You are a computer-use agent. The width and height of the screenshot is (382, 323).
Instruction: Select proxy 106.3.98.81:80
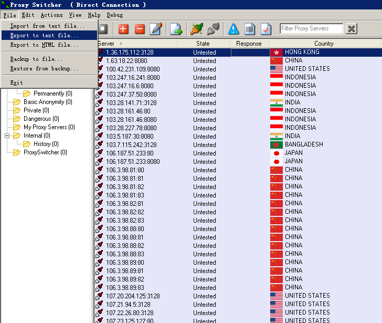click(125, 170)
